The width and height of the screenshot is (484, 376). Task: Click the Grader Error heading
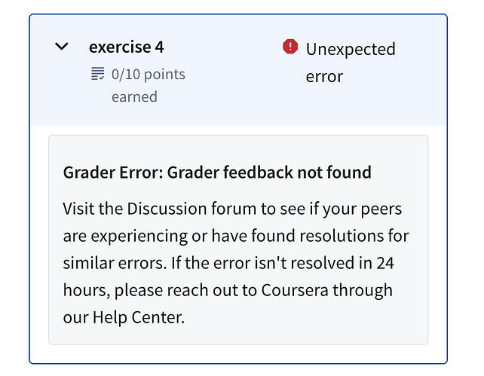[x=217, y=172]
